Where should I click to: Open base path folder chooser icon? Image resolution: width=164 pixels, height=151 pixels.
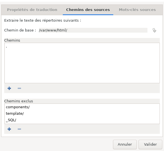click(x=154, y=30)
